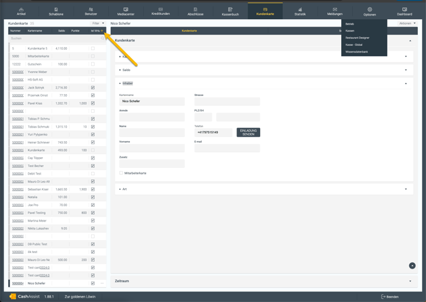426x302 pixels.
Task: Sort by the Kartenname column header
Action: 35,31
